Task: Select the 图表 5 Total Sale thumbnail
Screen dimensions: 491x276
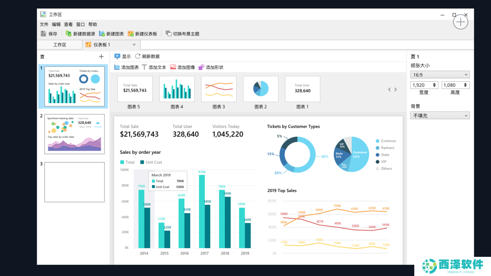Action: (x=135, y=89)
